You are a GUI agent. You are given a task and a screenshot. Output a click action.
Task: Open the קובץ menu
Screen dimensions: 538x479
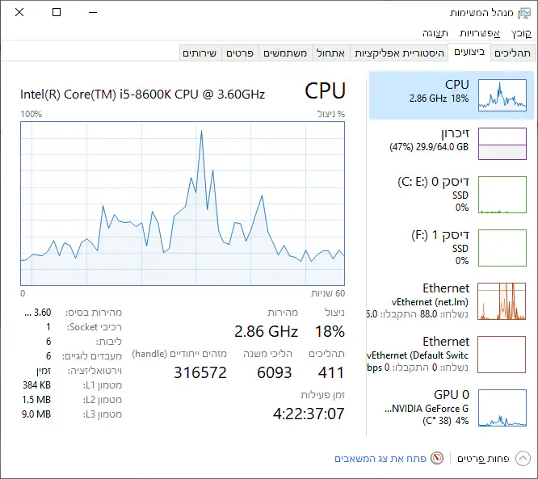(522, 33)
